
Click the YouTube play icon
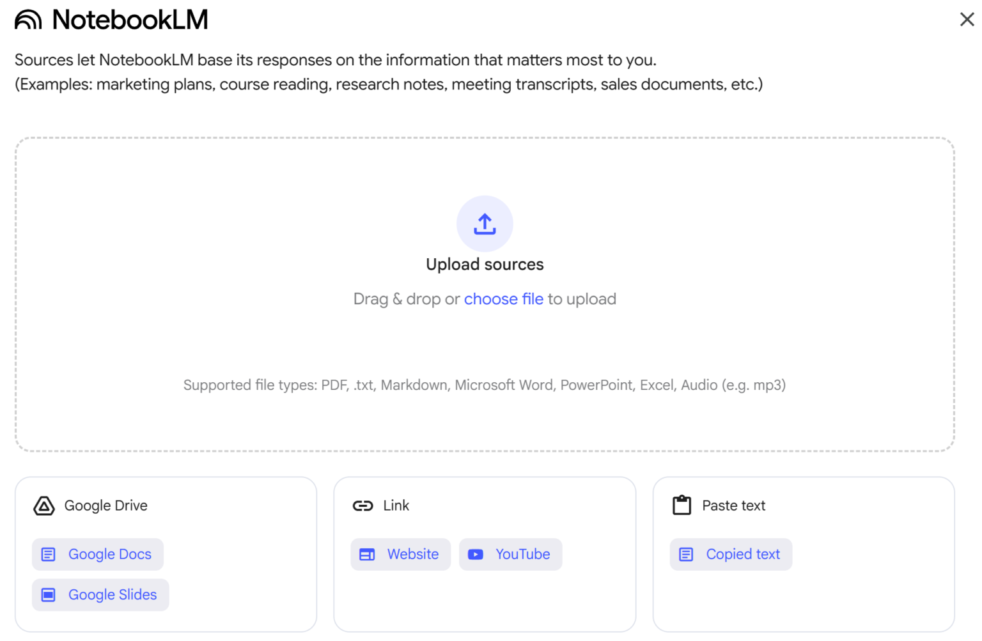tap(476, 555)
